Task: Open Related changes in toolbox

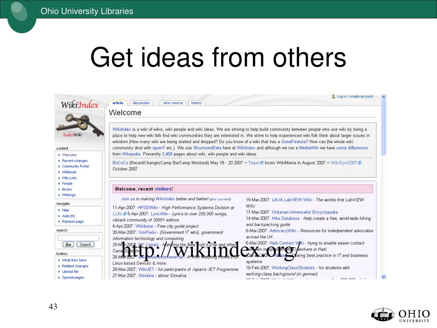Action: tap(75, 266)
